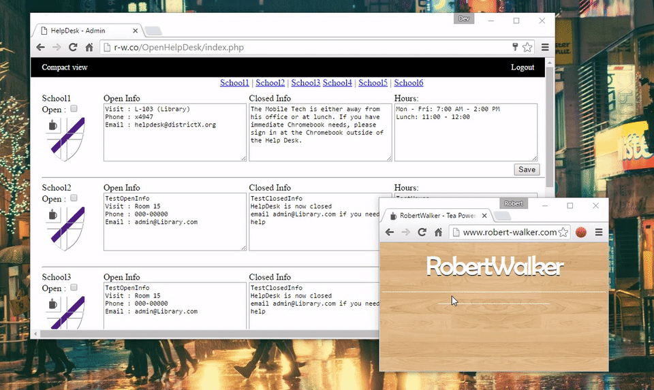Click red extension icon in RobertWalker window
Screen dimensions: 654x390
(581, 232)
